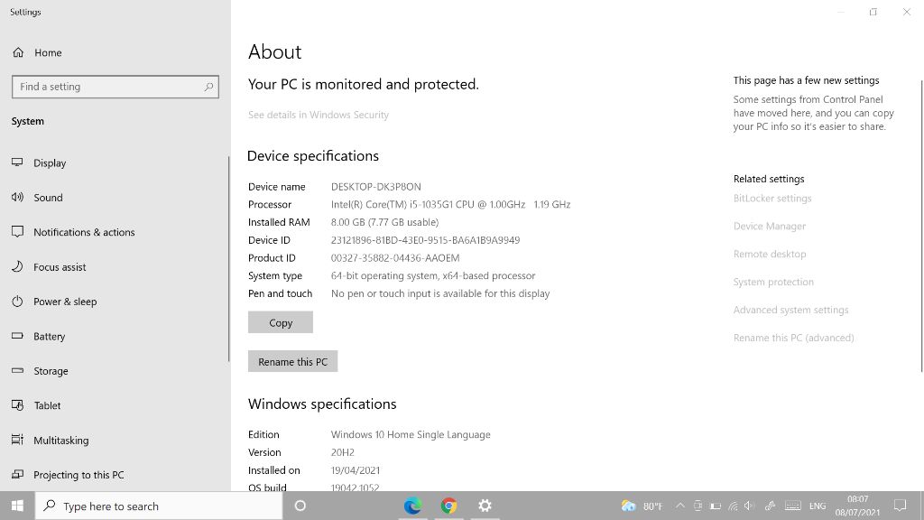This screenshot has height=520, width=924.
Task: Open the clock and date showing 08:07
Action: coord(857,506)
